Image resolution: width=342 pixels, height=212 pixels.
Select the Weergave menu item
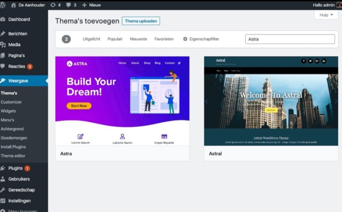(x=24, y=81)
